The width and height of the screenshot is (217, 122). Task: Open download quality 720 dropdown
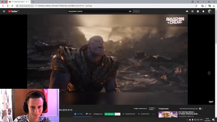click(118, 114)
